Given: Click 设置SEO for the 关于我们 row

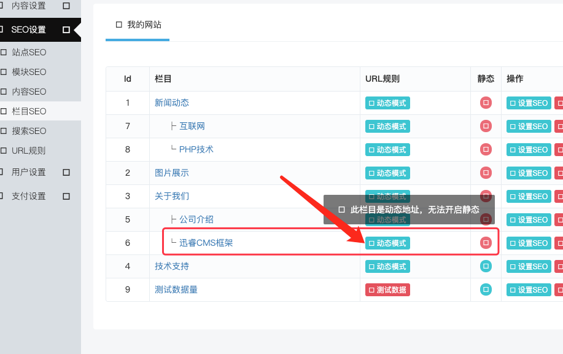Looking at the screenshot, I should pos(529,197).
